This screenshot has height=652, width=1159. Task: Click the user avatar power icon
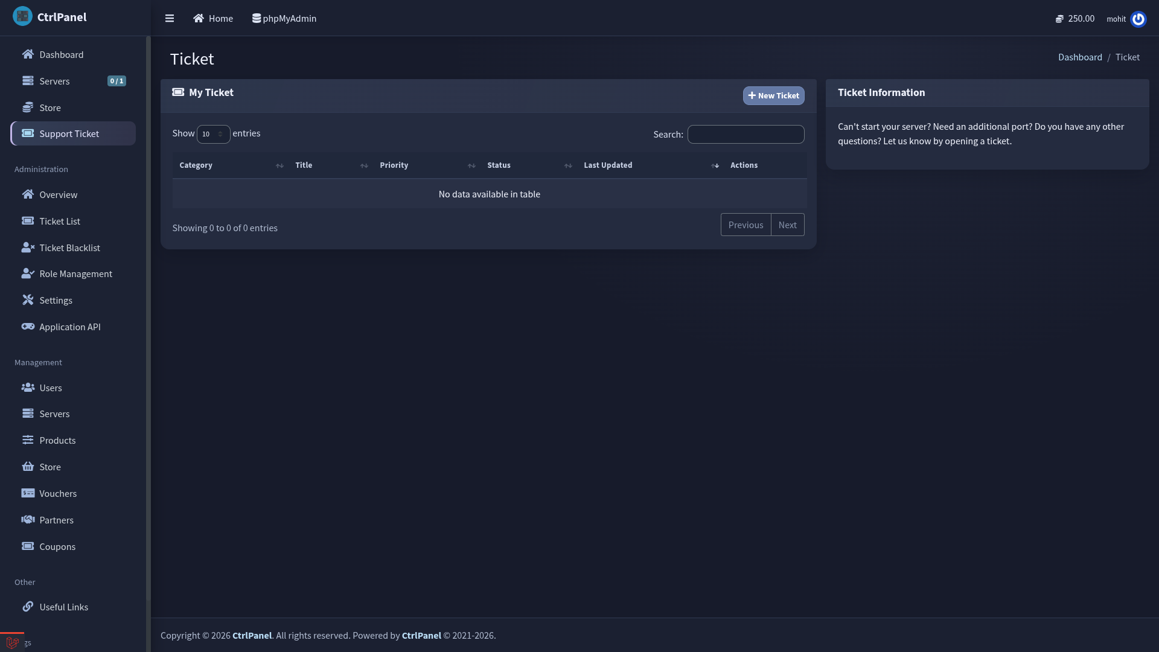(x=1138, y=19)
